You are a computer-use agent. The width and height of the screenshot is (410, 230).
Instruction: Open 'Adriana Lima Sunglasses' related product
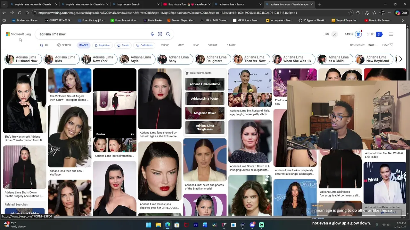(205, 127)
